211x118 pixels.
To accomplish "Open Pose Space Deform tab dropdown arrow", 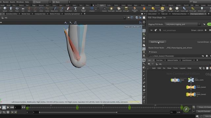I will click(205, 14).
